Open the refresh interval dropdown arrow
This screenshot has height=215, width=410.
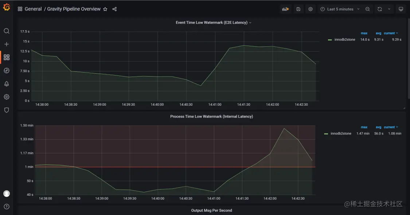coord(389,9)
